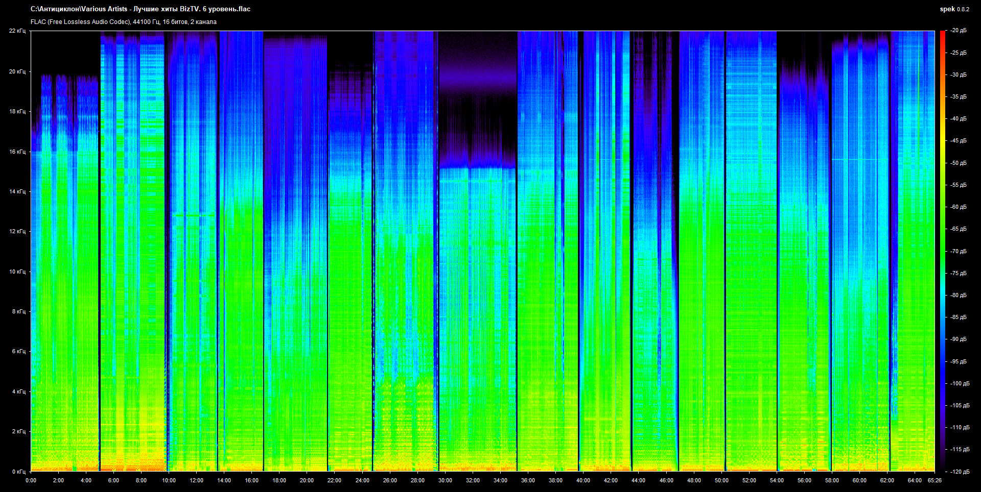Click the 0 кГц frequency label
This screenshot has width=981, height=492.
pos(19,472)
